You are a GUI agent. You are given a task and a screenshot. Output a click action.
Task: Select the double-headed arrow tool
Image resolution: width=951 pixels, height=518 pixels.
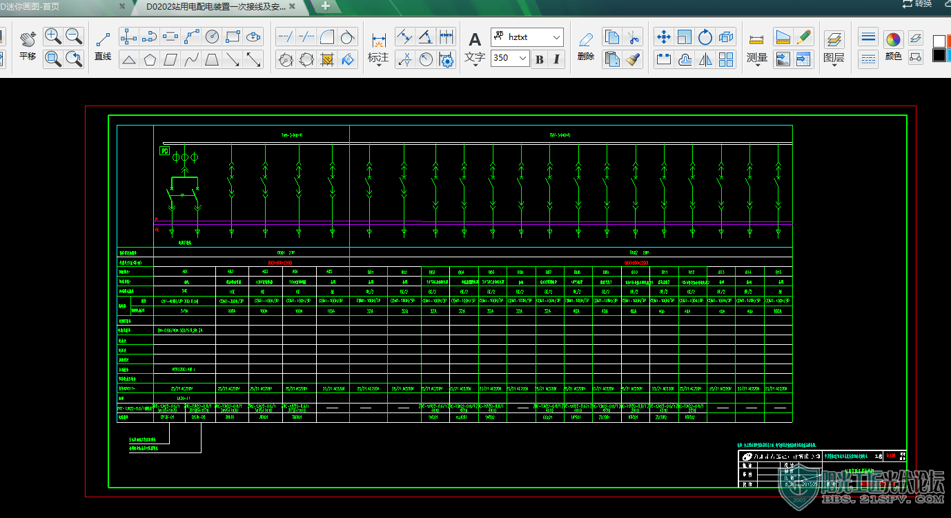[254, 60]
